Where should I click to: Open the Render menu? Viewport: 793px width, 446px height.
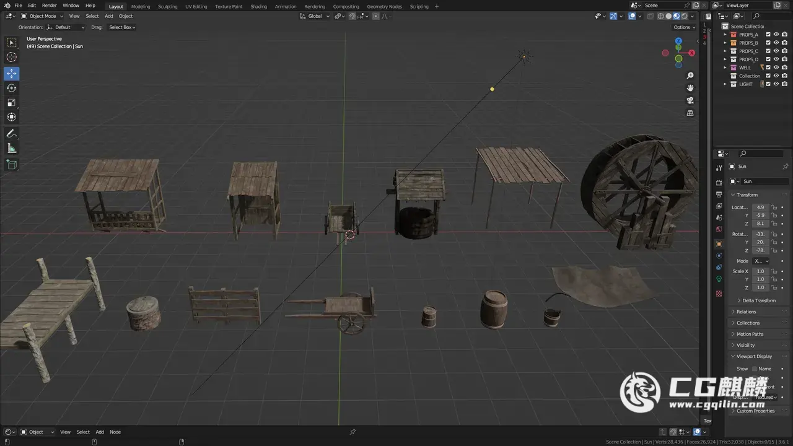(49, 6)
